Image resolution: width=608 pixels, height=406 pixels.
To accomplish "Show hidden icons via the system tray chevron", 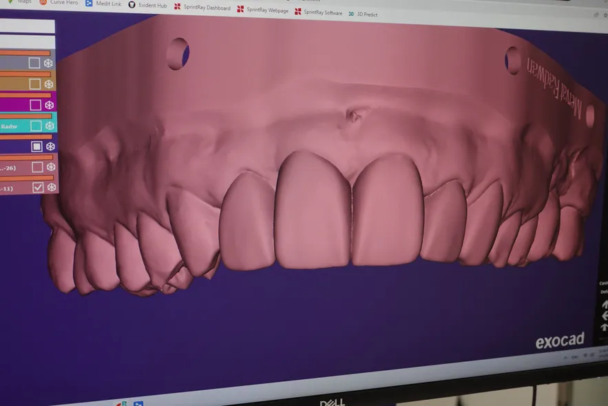I will pyautogui.click(x=565, y=356).
